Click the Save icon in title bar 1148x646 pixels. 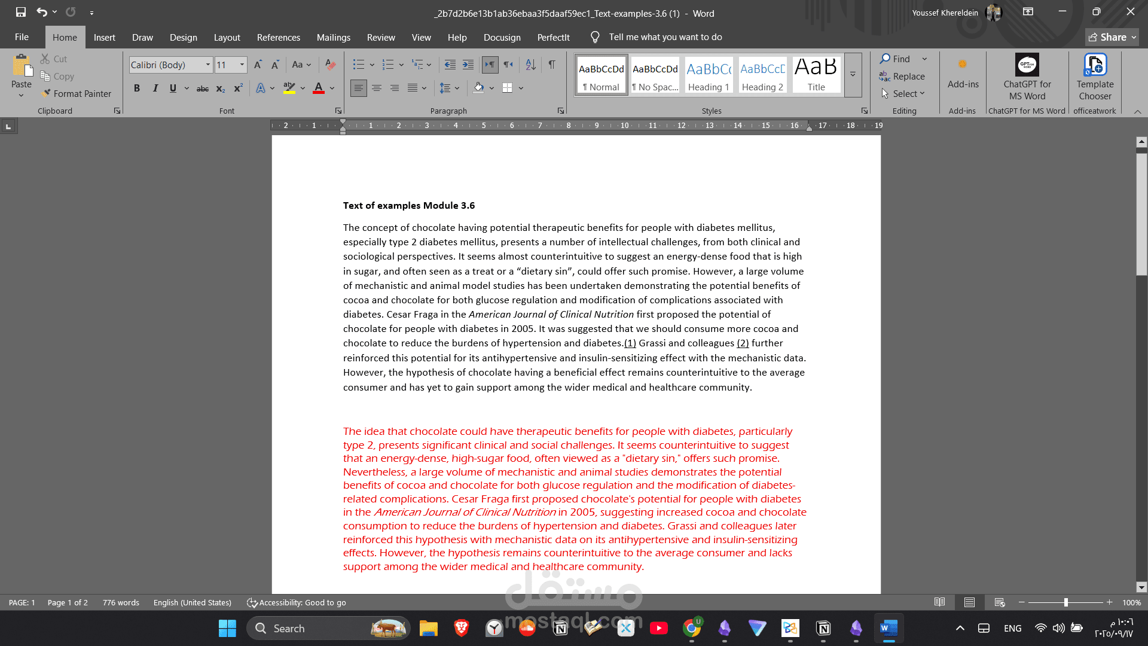(21, 12)
